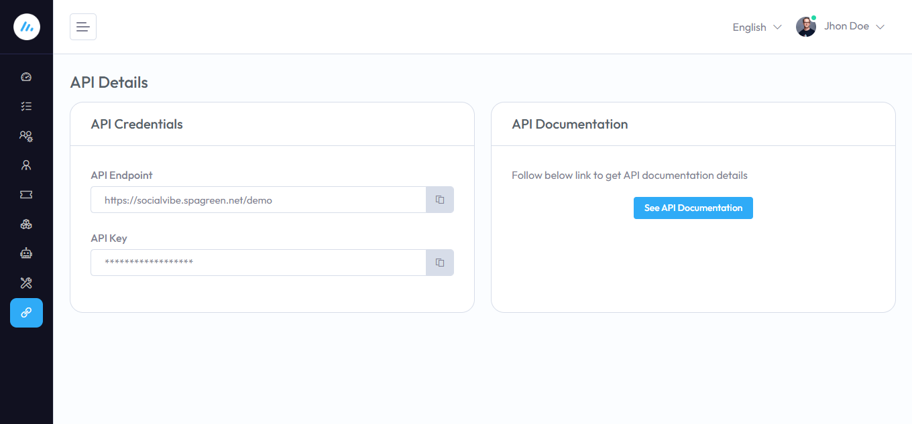This screenshot has width=912, height=424.
Task: Click the stacked cubes icon in sidebar
Action: (x=26, y=224)
